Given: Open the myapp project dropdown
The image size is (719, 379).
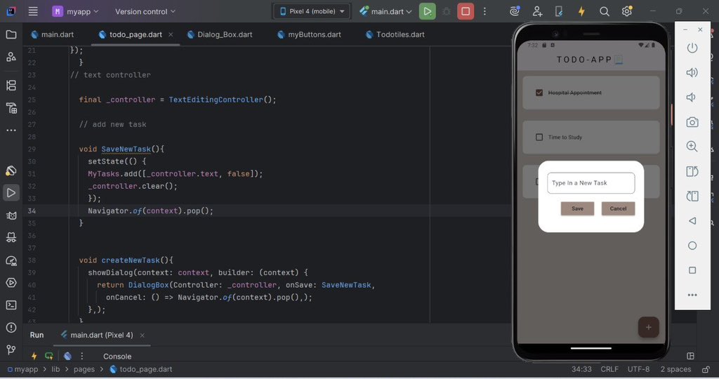Looking at the screenshot, I should [x=76, y=11].
